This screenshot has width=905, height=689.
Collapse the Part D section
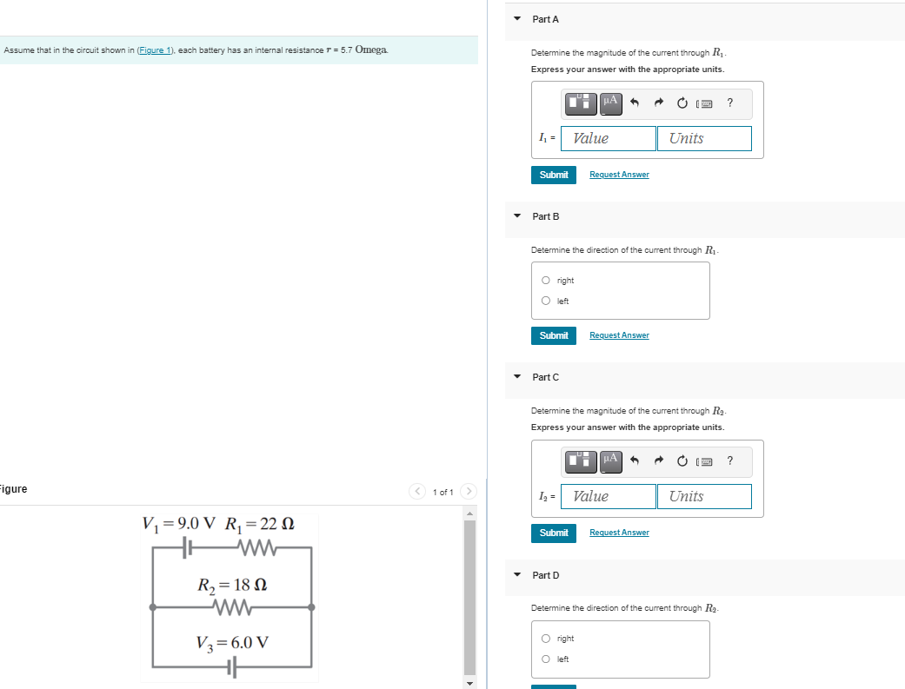(x=517, y=574)
